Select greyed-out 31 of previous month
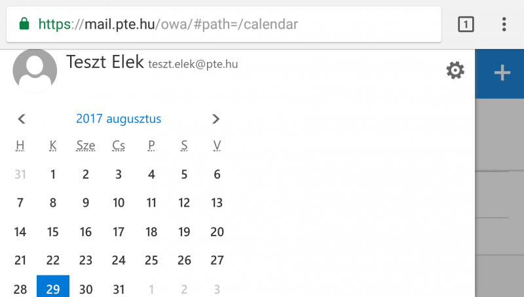The width and height of the screenshot is (524, 297). [x=20, y=174]
